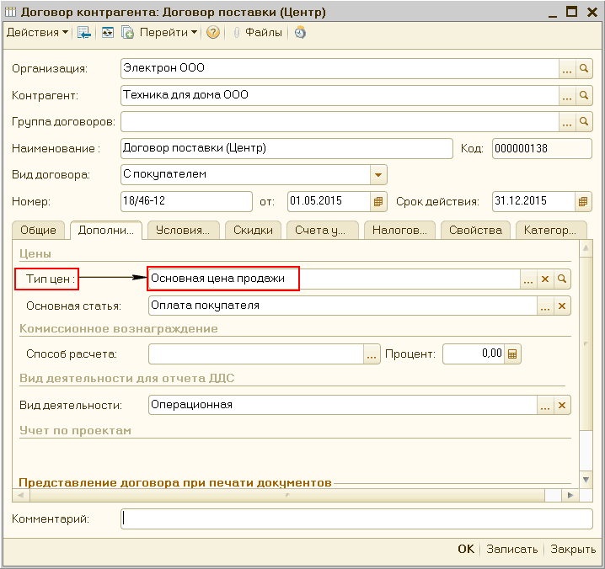The width and height of the screenshot is (605, 569).
Task: Open calendar for contract date 01.05.2015
Action: pos(378,202)
